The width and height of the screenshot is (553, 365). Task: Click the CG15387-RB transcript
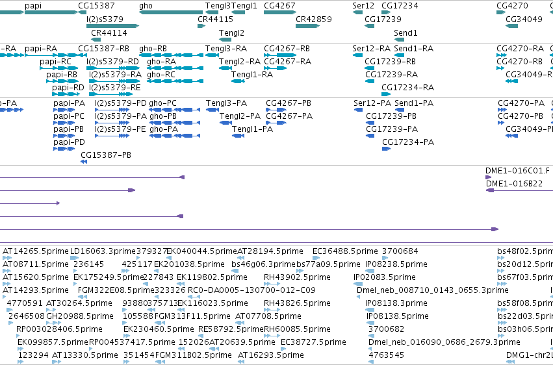coord(83,55)
